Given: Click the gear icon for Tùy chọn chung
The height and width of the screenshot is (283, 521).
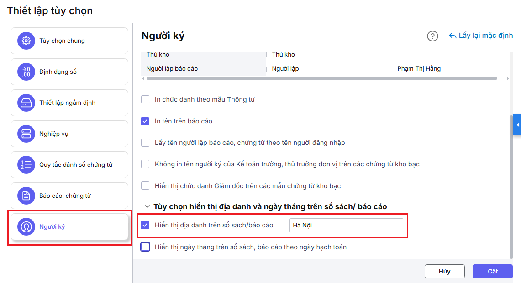Looking at the screenshot, I should coord(26,41).
